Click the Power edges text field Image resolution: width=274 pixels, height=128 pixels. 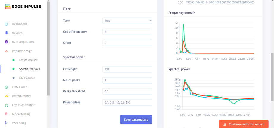(x=127, y=102)
